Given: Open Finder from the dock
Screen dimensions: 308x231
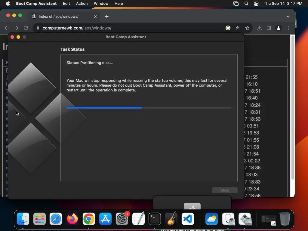Looking at the screenshot, I should [x=23, y=219].
